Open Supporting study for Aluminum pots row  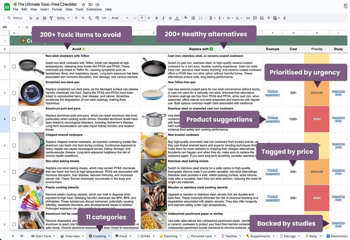coord(338,119)
